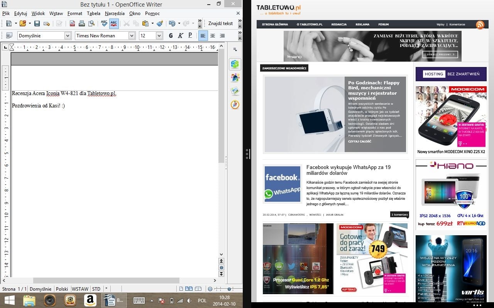Open the Paste options dropdown arrow
This screenshot has height=308, width=494.
click(x=152, y=23)
